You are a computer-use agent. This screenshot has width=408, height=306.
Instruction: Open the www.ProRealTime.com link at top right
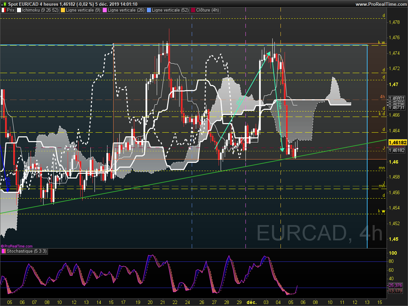tap(381, 4)
